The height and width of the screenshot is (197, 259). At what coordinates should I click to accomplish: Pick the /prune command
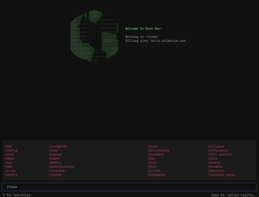(10, 171)
